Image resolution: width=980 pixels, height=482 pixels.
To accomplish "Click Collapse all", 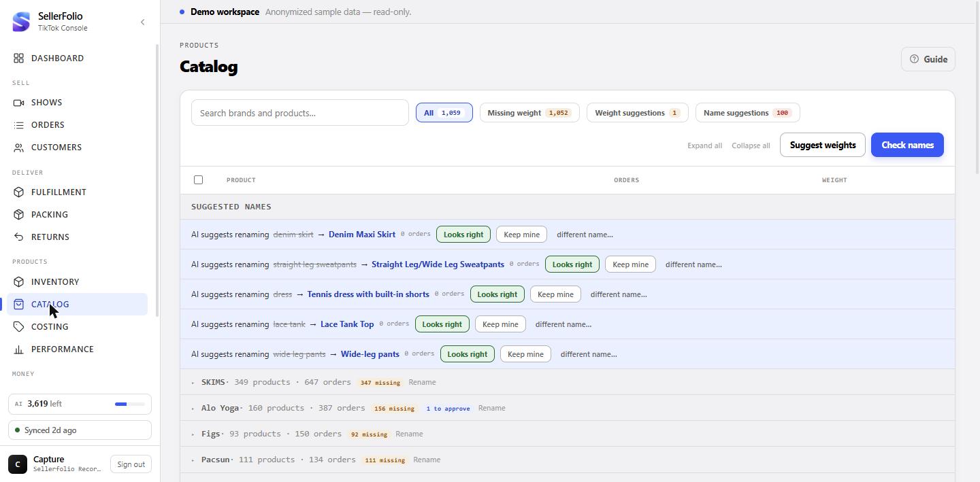I will click(751, 145).
